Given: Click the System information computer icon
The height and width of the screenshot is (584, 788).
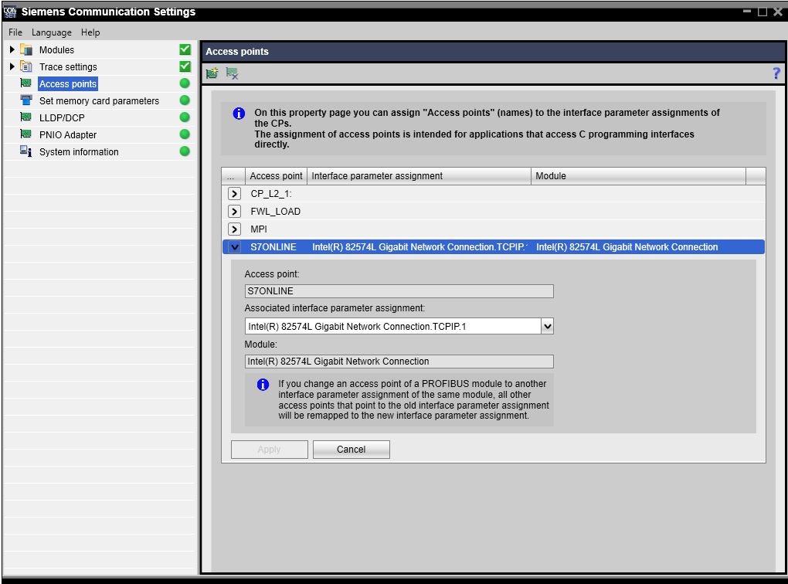Looking at the screenshot, I should [x=26, y=151].
